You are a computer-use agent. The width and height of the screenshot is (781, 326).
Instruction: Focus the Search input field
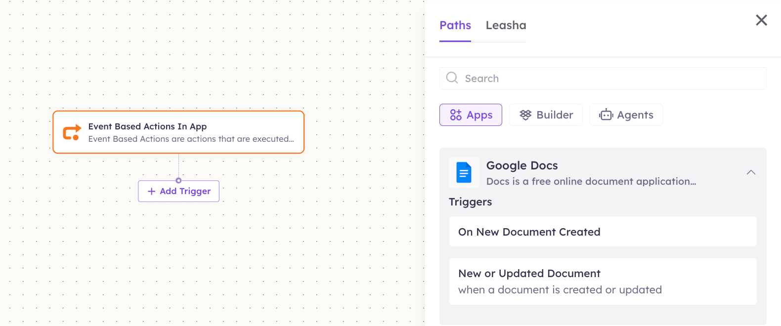click(603, 79)
